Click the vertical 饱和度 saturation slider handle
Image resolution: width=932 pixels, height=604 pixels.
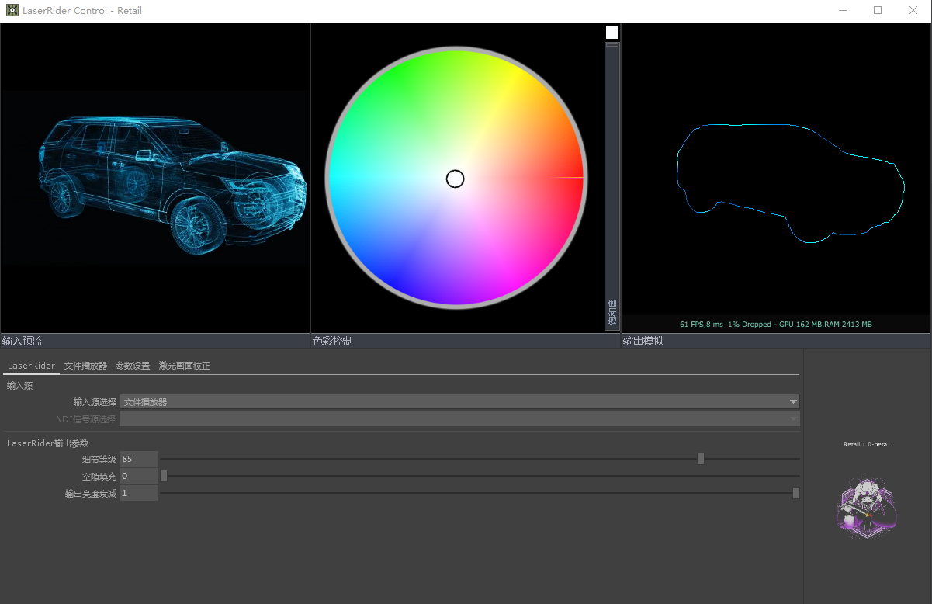tap(612, 44)
